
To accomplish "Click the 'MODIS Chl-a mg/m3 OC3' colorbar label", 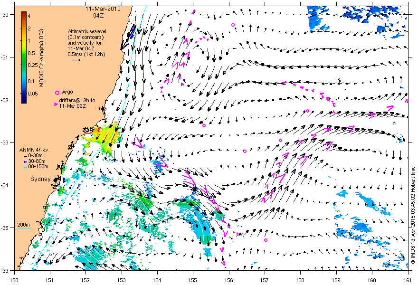I will [x=42, y=58].
